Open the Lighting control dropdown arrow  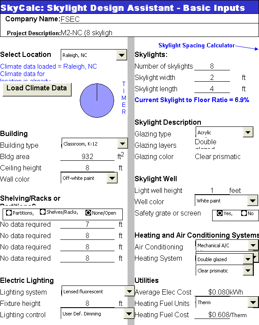click(x=129, y=314)
